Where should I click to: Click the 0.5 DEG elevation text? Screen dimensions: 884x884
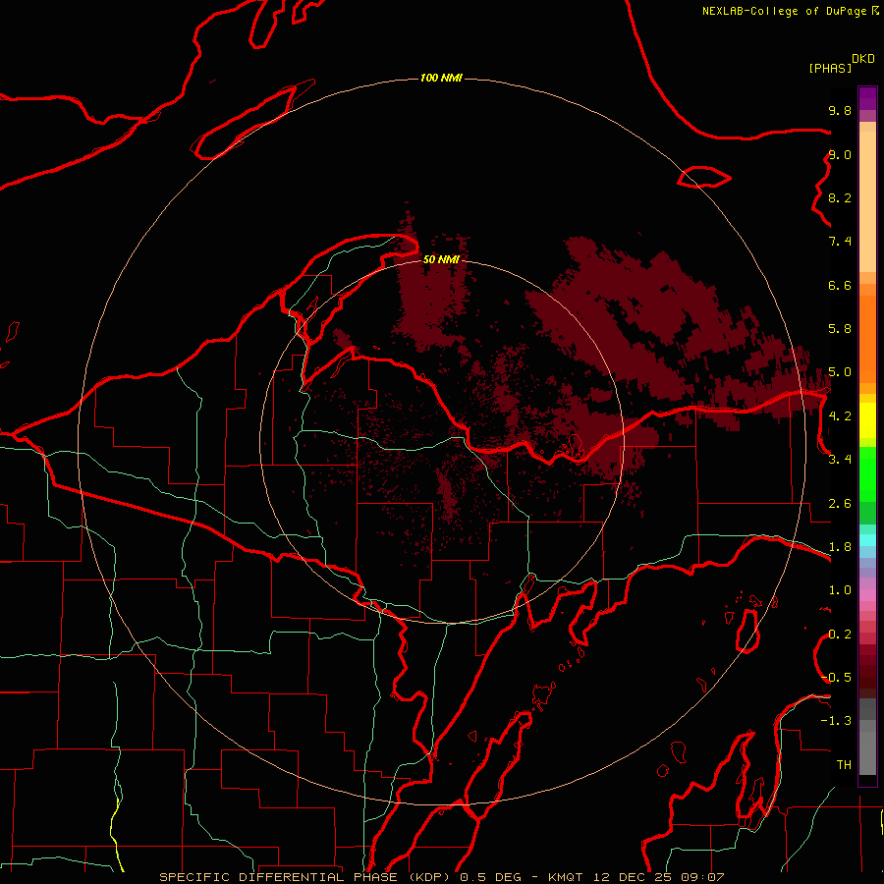(491, 877)
